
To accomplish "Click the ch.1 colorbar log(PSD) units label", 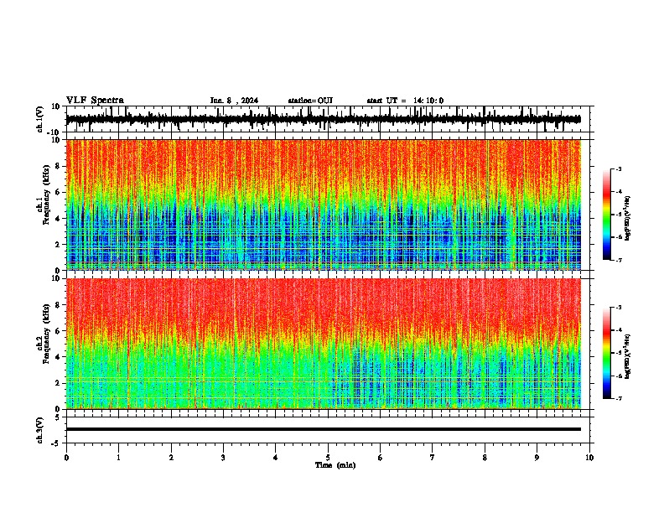I will pos(628,218).
